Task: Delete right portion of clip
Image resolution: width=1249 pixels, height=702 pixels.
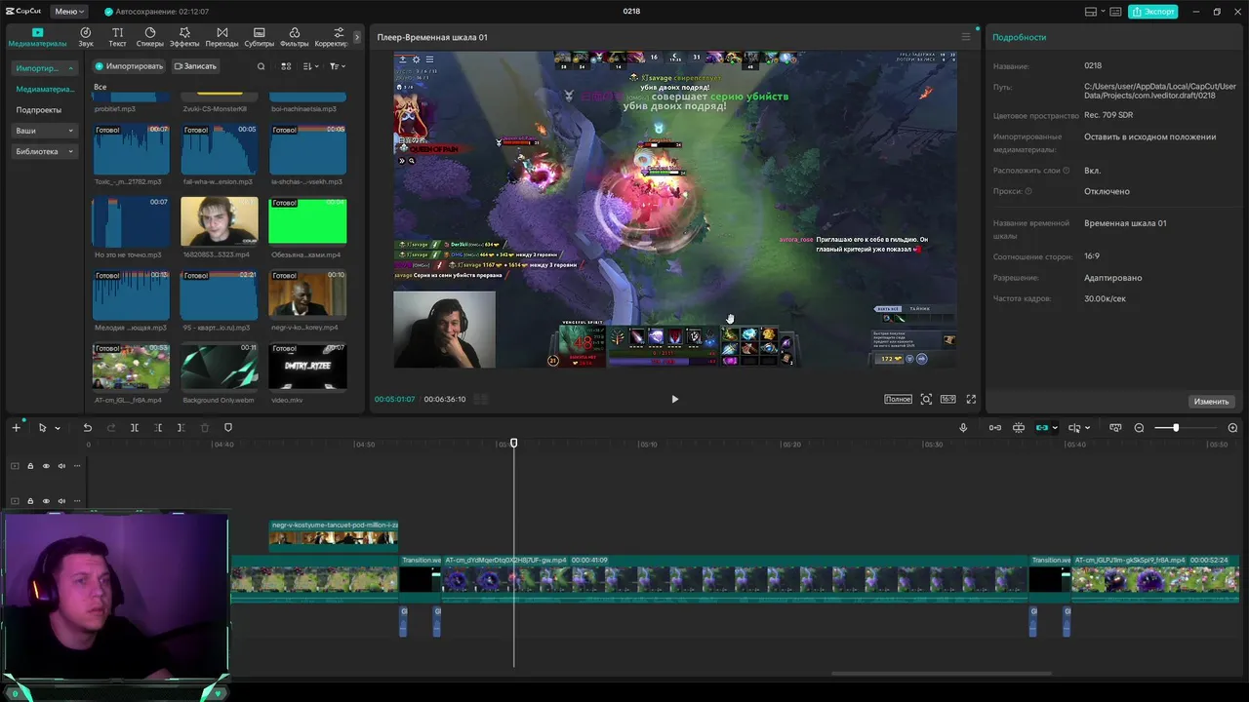Action: pyautogui.click(x=181, y=428)
